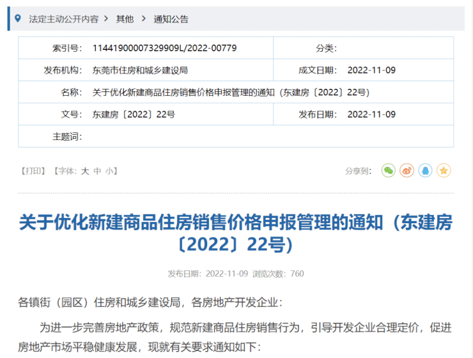Image resolution: width=473 pixels, height=358 pixels.
Task: Click the 发布日期：2022-11-09 line under headline
Action: coord(208,274)
